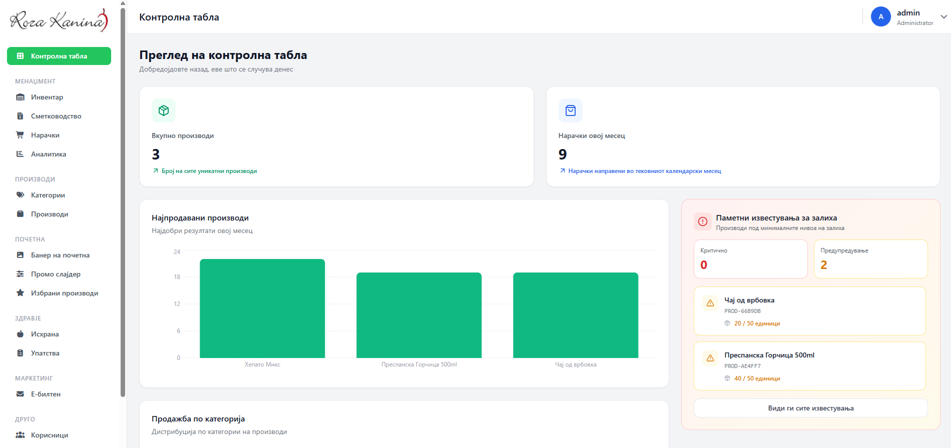The height and width of the screenshot is (448, 951).
Task: Open the Исхрана page
Action: click(x=59, y=334)
